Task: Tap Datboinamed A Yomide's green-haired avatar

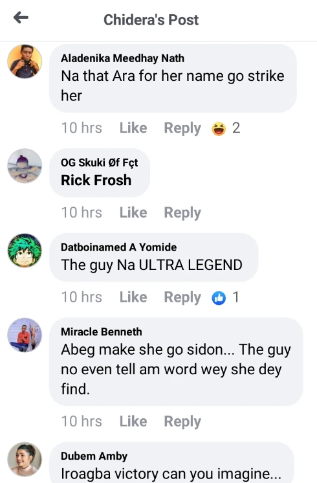Action: (x=25, y=251)
